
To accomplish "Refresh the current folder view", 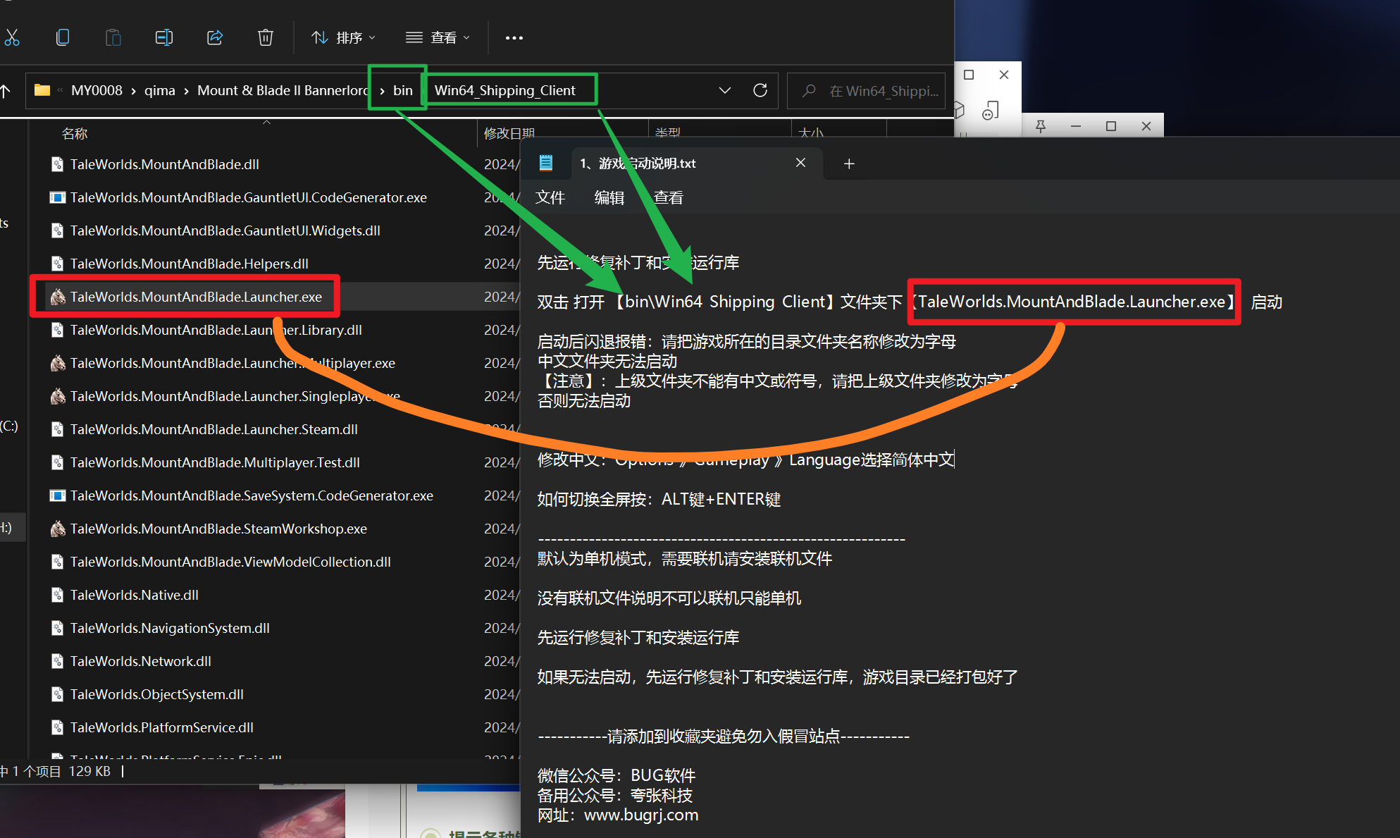I will tap(760, 90).
